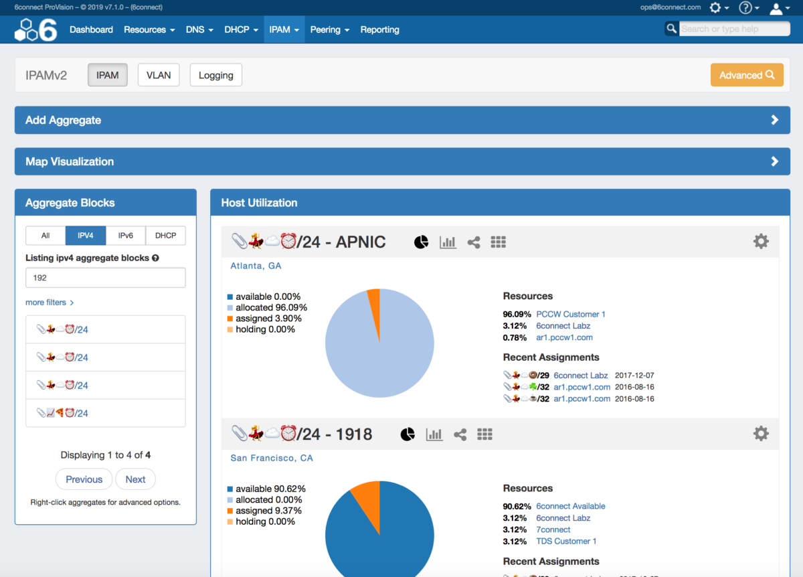Open the TDS Customer 1 resource link

coord(566,541)
